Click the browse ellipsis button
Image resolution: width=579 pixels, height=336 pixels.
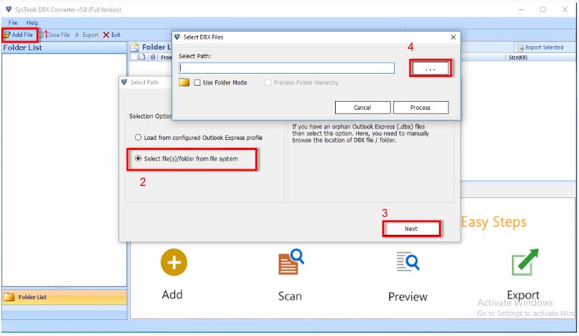click(x=430, y=68)
